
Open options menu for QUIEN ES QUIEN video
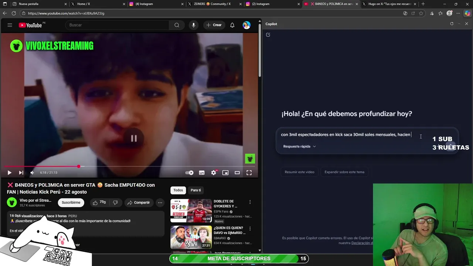(250, 229)
